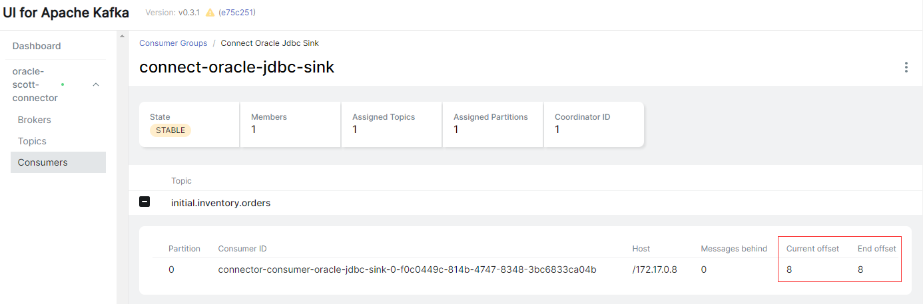Select oracle-scott-connector cluster name

35,84
